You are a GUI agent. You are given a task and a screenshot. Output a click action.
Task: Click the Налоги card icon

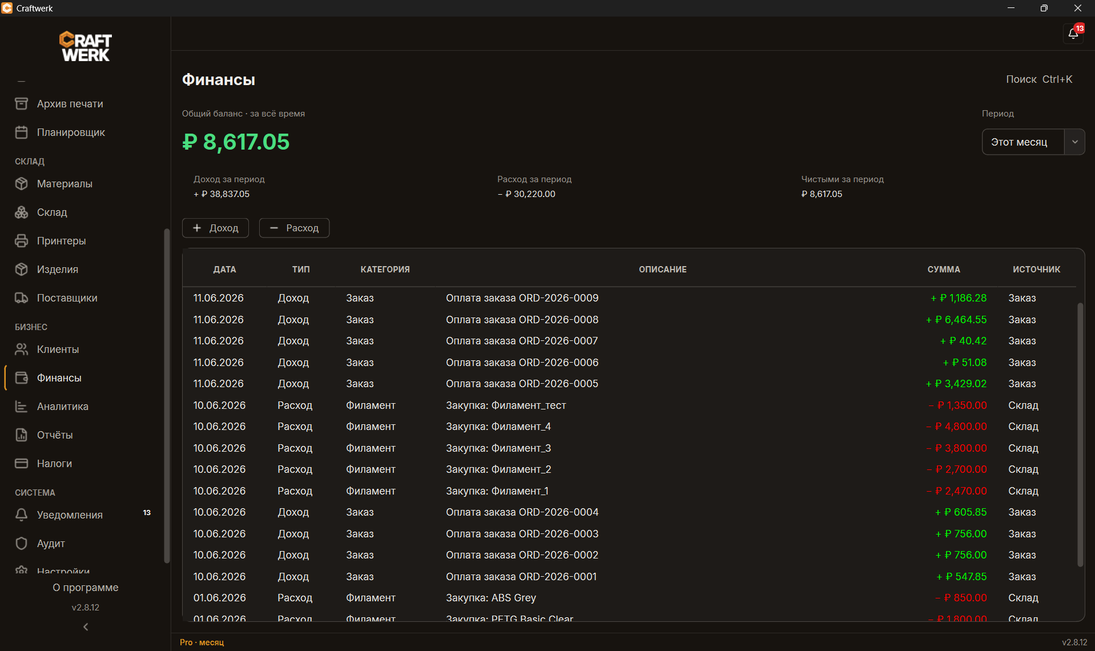tap(21, 463)
